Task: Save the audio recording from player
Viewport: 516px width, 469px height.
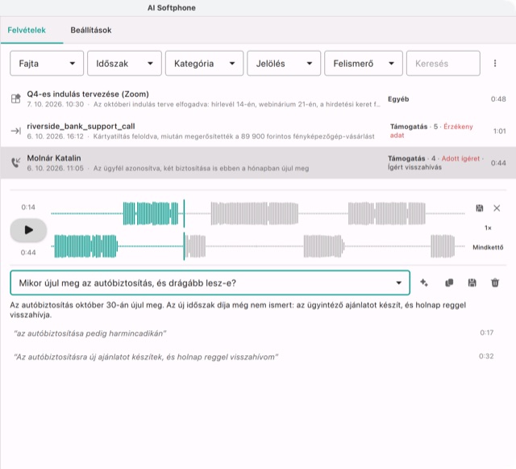Action: click(480, 208)
